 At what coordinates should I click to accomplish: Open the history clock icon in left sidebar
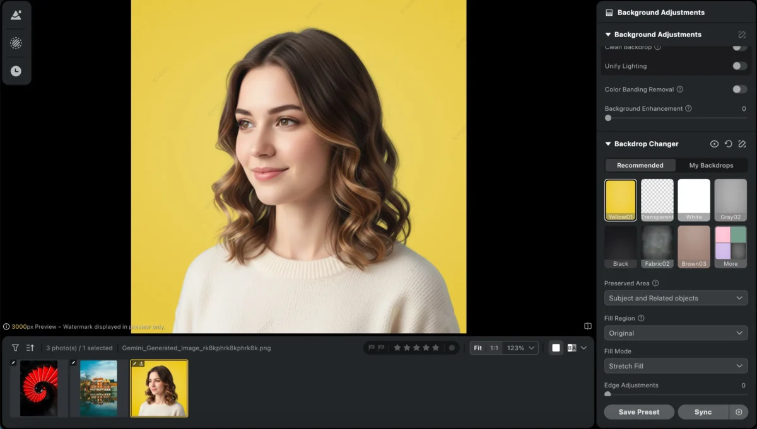click(16, 72)
